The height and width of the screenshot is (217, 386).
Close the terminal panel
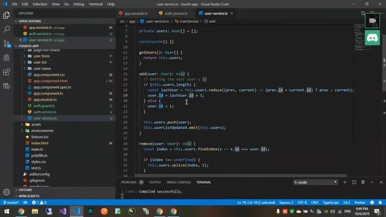coord(381,182)
